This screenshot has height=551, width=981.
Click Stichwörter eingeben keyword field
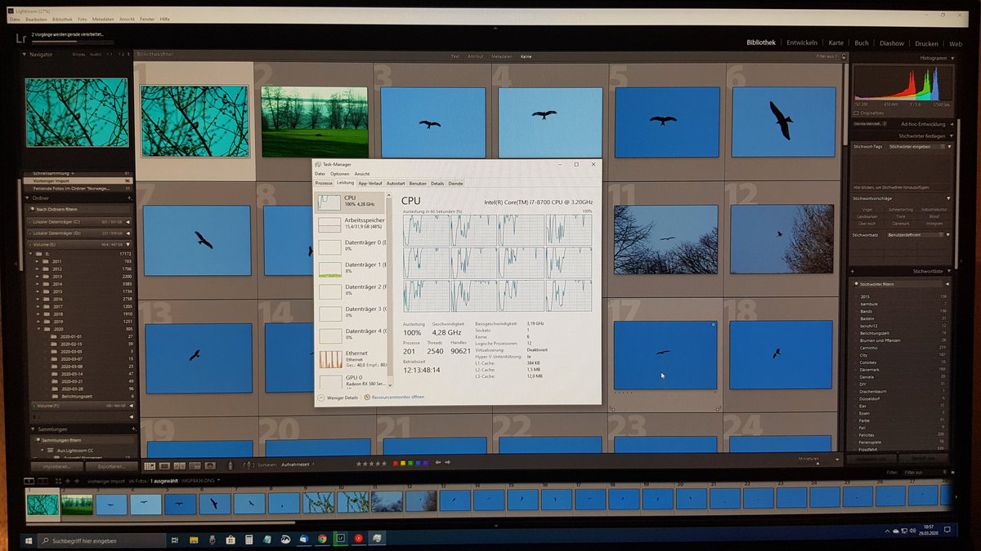915,146
